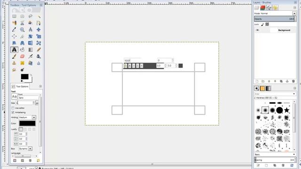301x169 pixels.
Task: Open the Tool Options tab menu arrow
Action: (x=40, y=86)
